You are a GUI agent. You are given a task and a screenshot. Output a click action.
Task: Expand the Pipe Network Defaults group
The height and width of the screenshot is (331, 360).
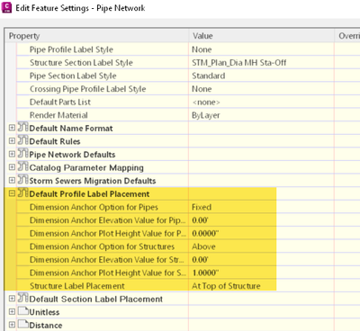pyautogui.click(x=12, y=154)
